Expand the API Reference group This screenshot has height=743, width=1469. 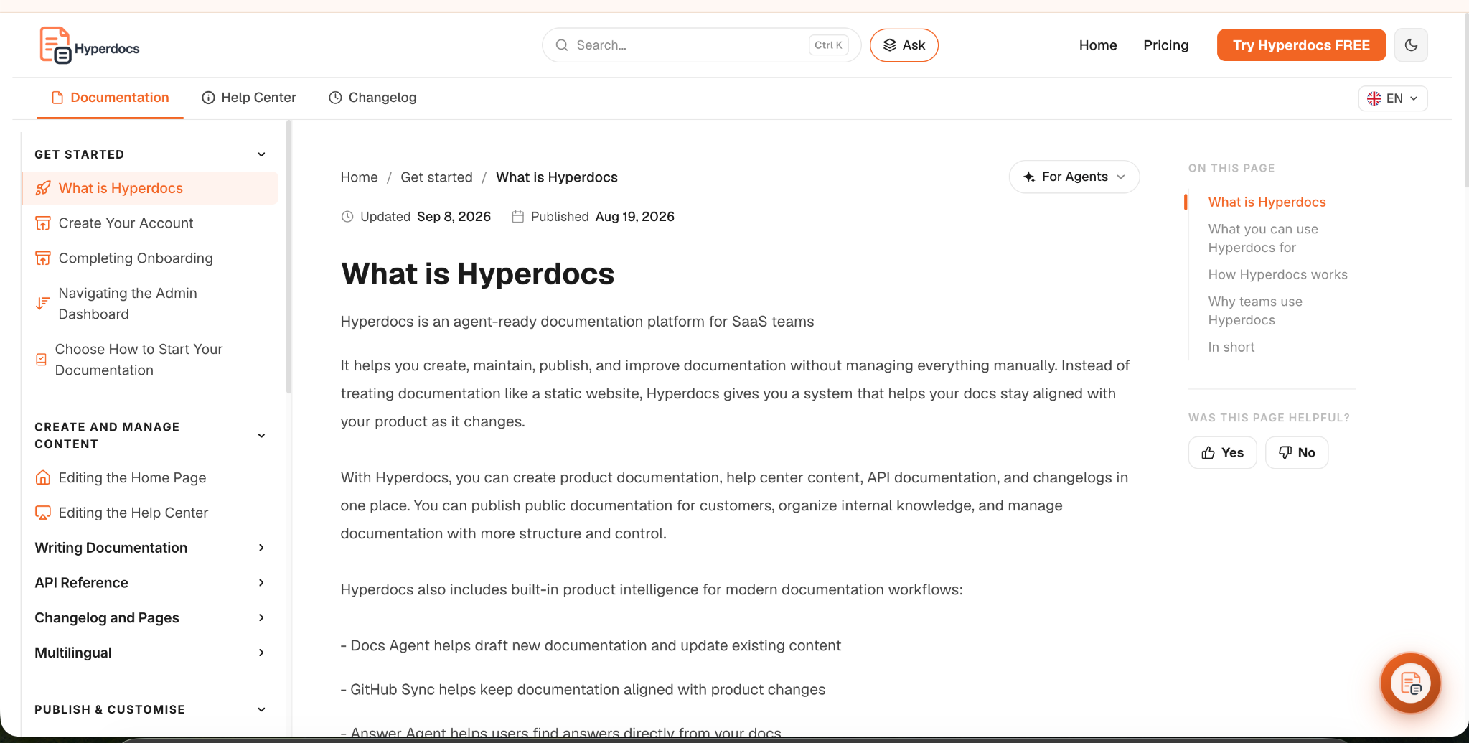pyautogui.click(x=150, y=583)
